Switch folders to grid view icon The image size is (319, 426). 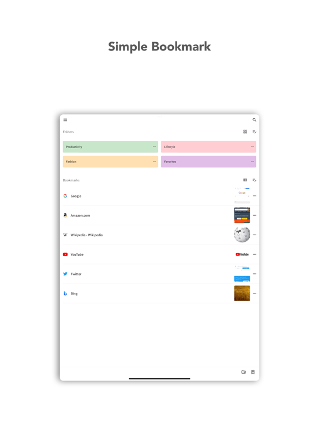tap(245, 131)
